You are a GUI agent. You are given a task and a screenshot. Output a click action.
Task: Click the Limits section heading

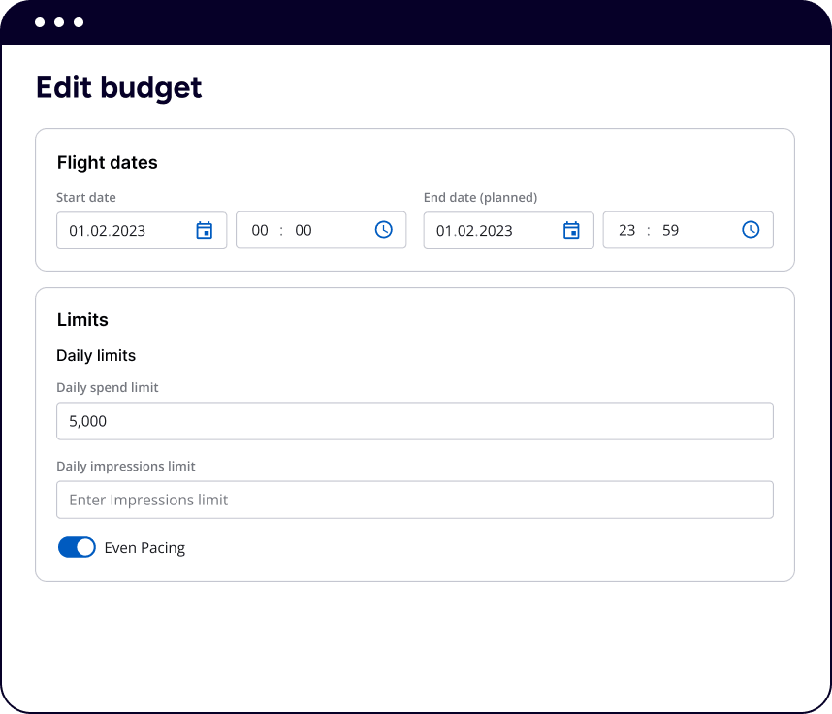pyautogui.click(x=82, y=320)
